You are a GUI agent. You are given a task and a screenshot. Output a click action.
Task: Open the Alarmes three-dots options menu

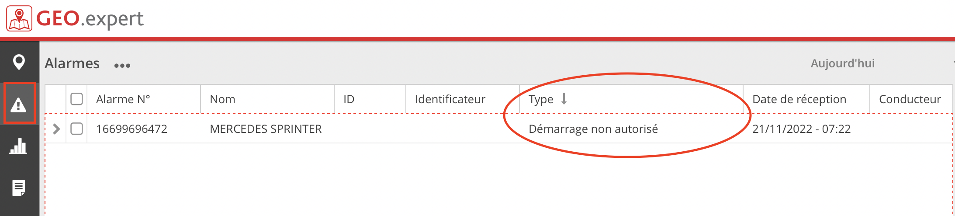[122, 66]
